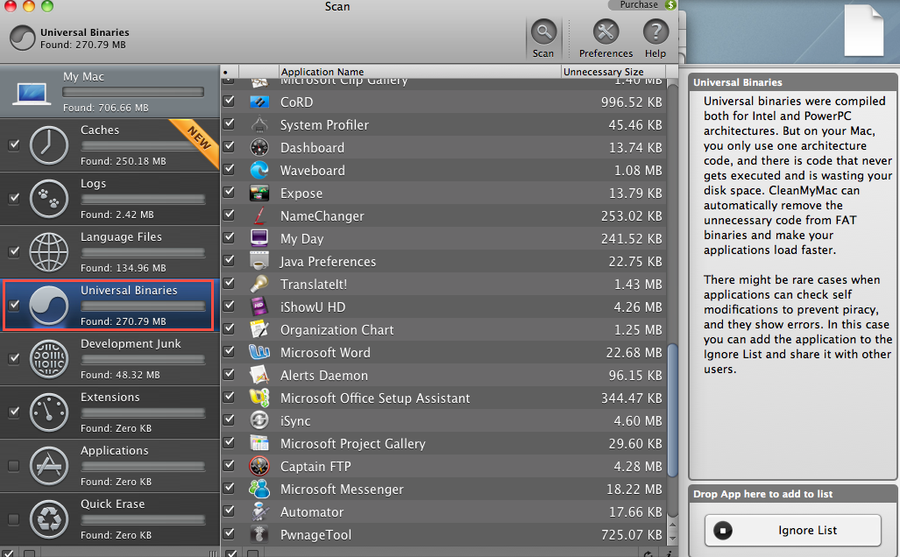Click the list scrollbar down arrow
The image size is (900, 557).
673,538
